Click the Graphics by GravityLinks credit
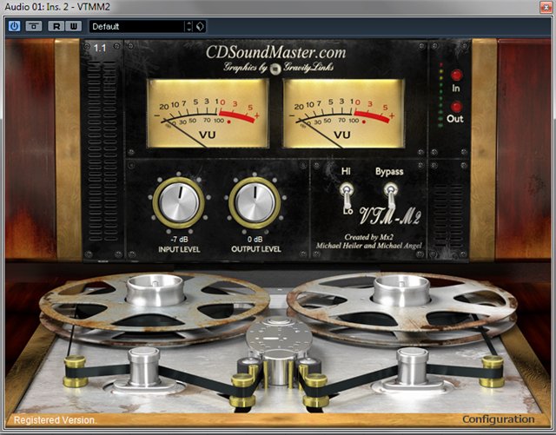 (278, 67)
